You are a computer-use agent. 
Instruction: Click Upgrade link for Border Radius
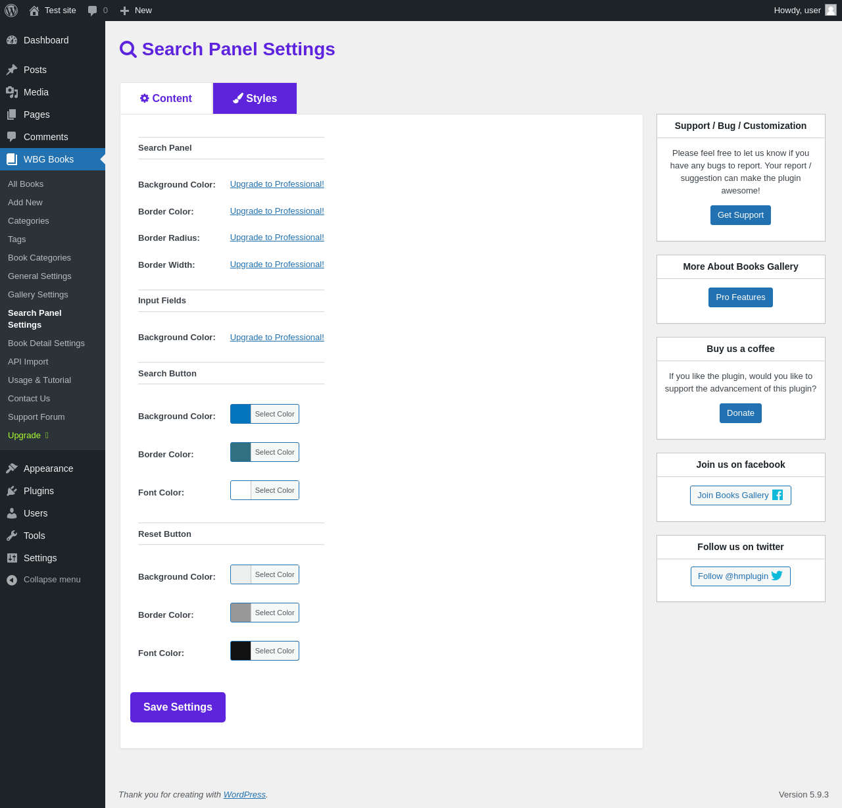point(277,238)
